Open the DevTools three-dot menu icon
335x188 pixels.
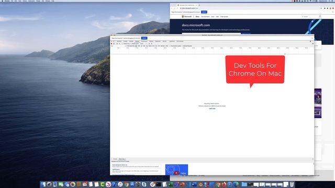[x=313, y=41]
